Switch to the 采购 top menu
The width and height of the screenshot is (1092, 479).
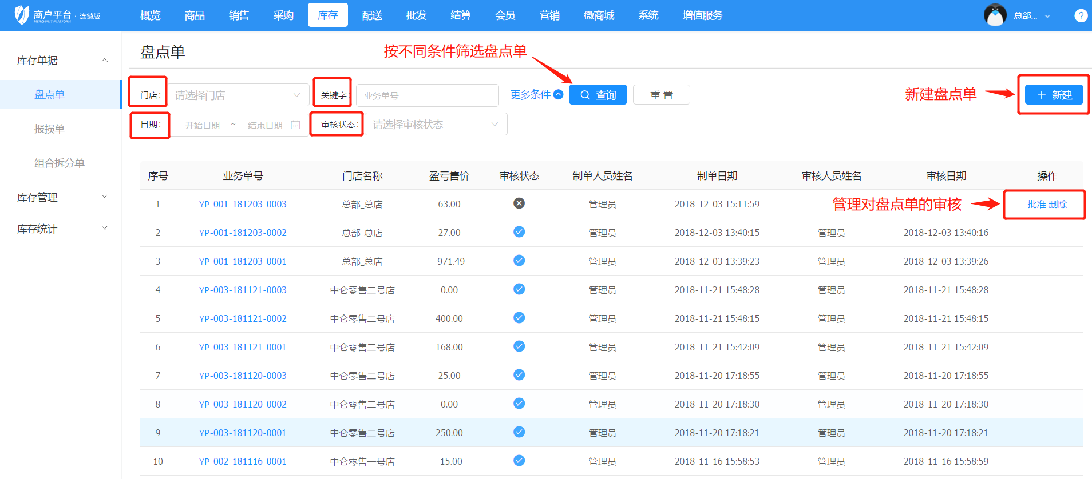pos(283,15)
